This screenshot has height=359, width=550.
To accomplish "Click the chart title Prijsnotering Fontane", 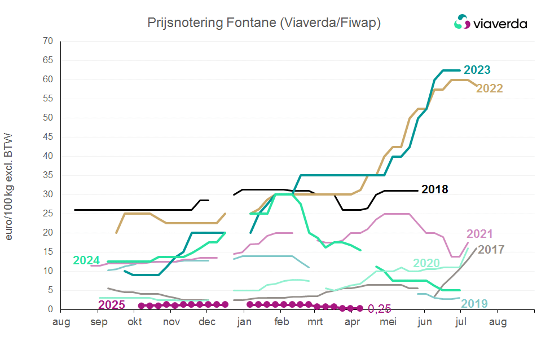I will [x=264, y=23].
